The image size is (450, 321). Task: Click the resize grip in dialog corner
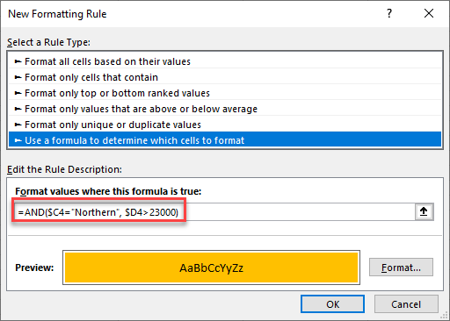tap(445, 316)
